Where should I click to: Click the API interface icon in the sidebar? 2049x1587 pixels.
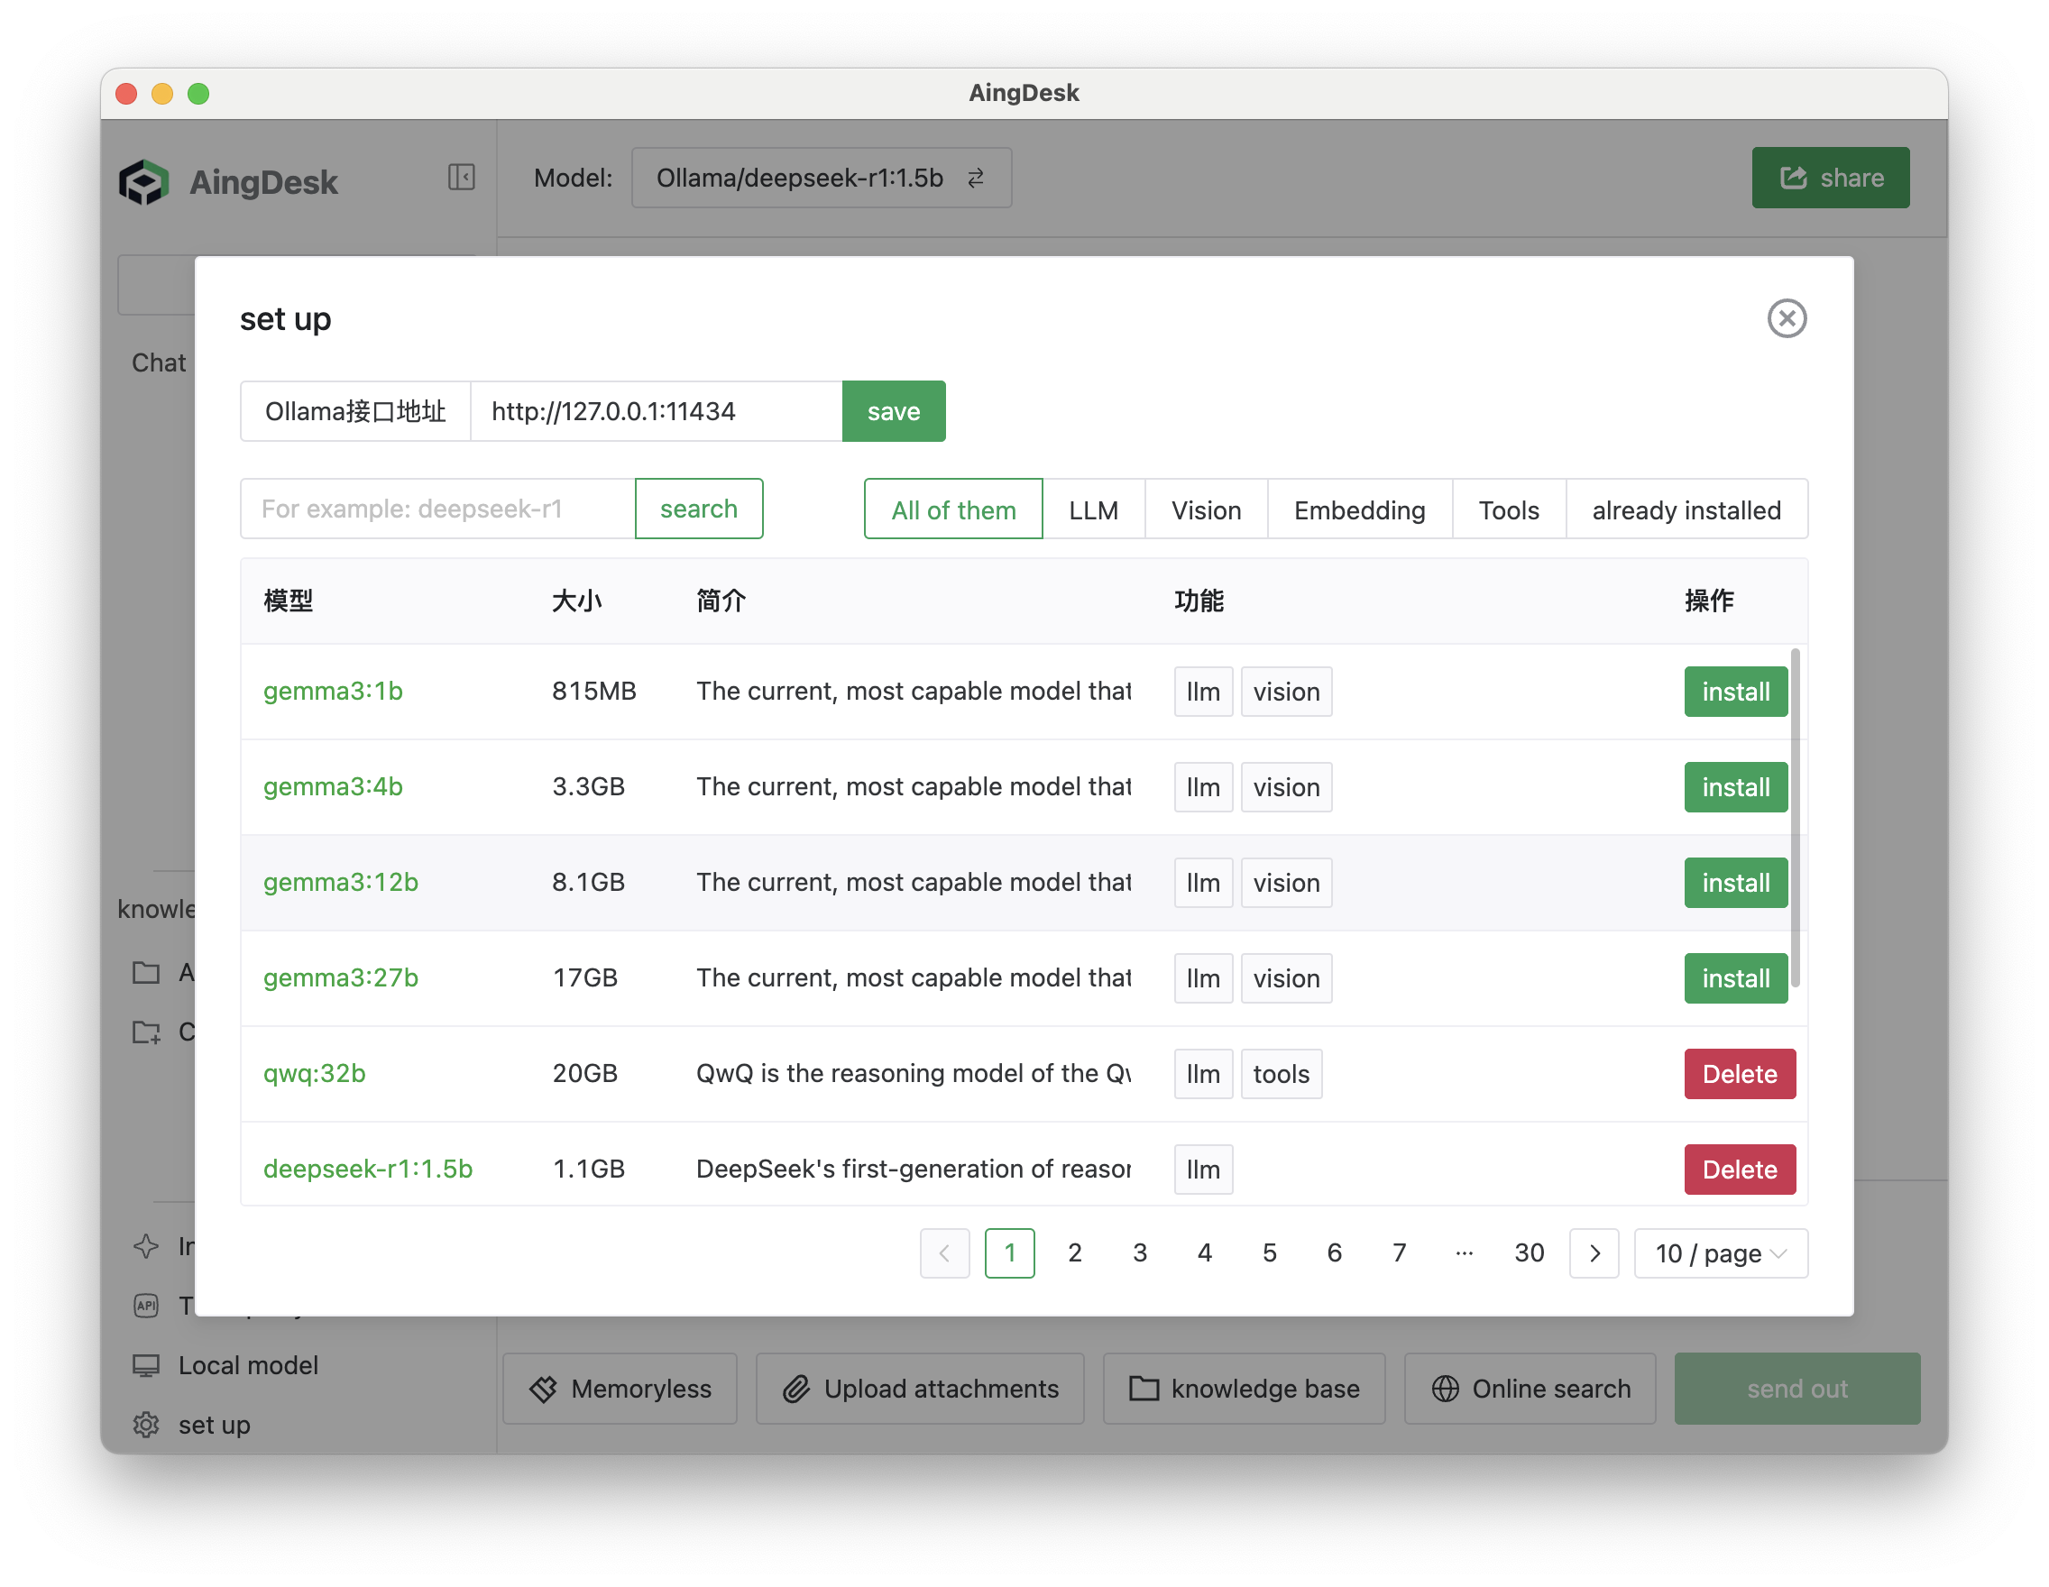click(x=146, y=1306)
